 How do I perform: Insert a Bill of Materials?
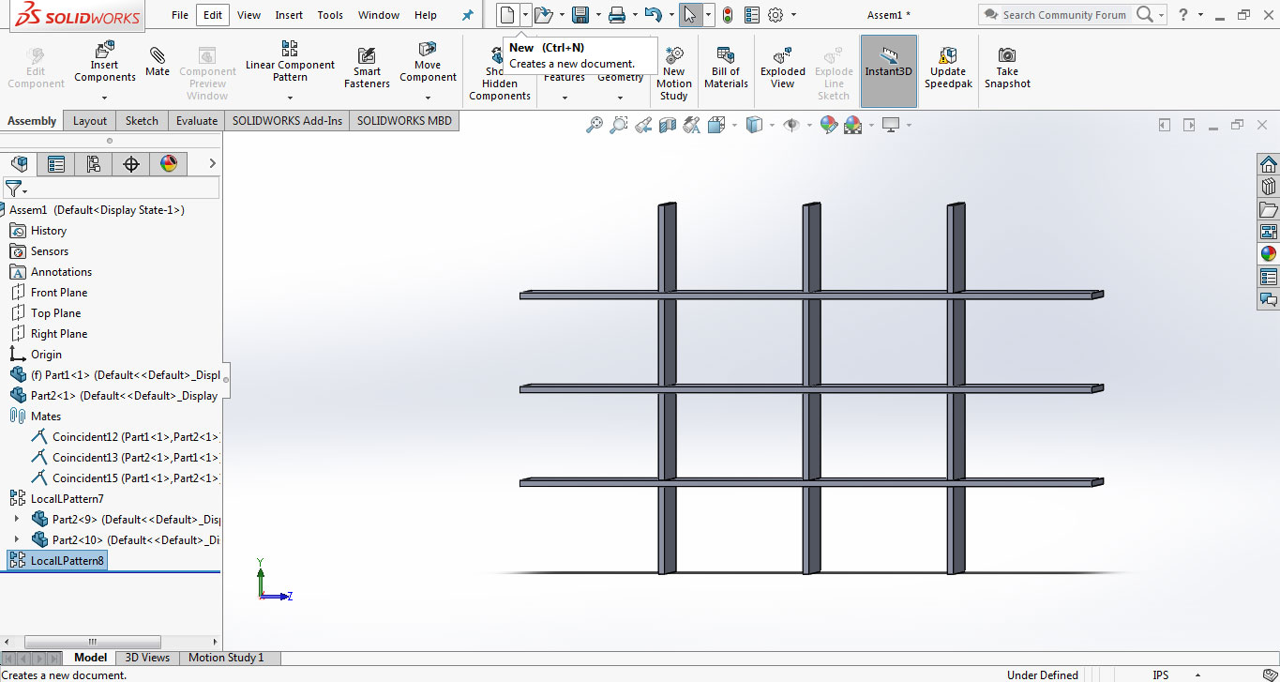click(x=726, y=67)
